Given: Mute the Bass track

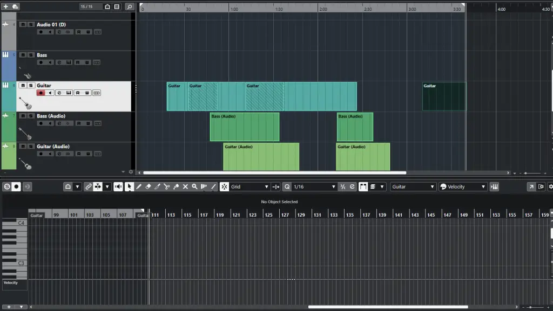Looking at the screenshot, I should coord(23,55).
